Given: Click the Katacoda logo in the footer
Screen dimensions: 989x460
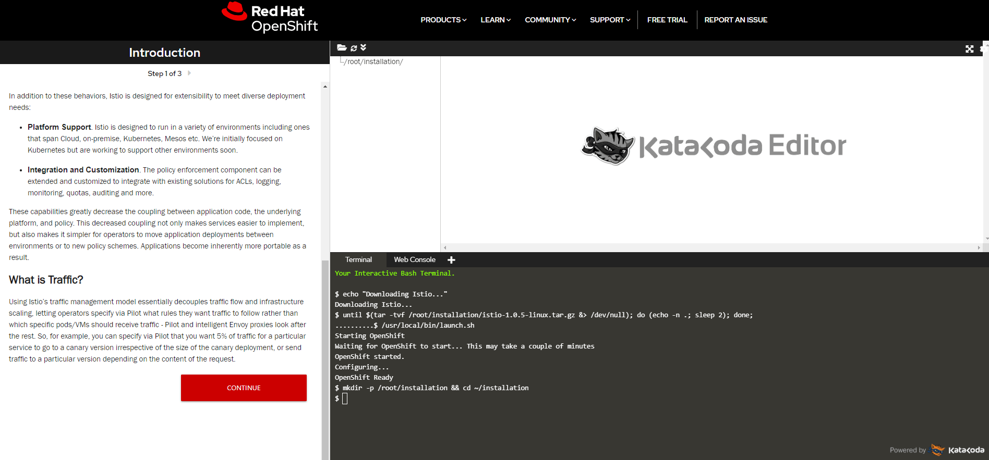Looking at the screenshot, I should click(x=958, y=450).
